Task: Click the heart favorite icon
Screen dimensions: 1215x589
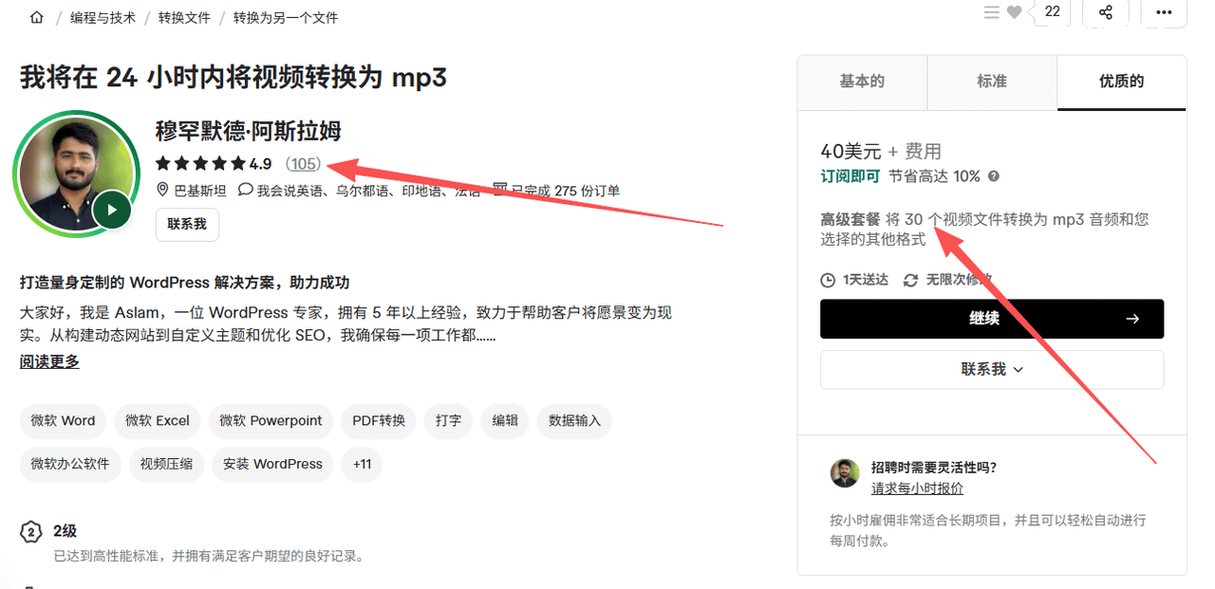Action: (x=1015, y=12)
